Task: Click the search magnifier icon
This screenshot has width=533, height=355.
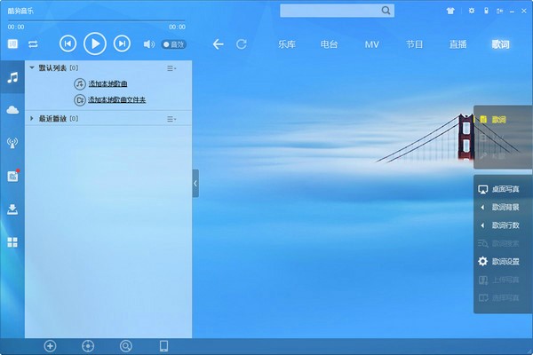Action: (x=386, y=11)
